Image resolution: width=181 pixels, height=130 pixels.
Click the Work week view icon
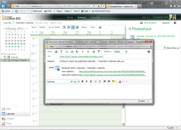click(69, 27)
